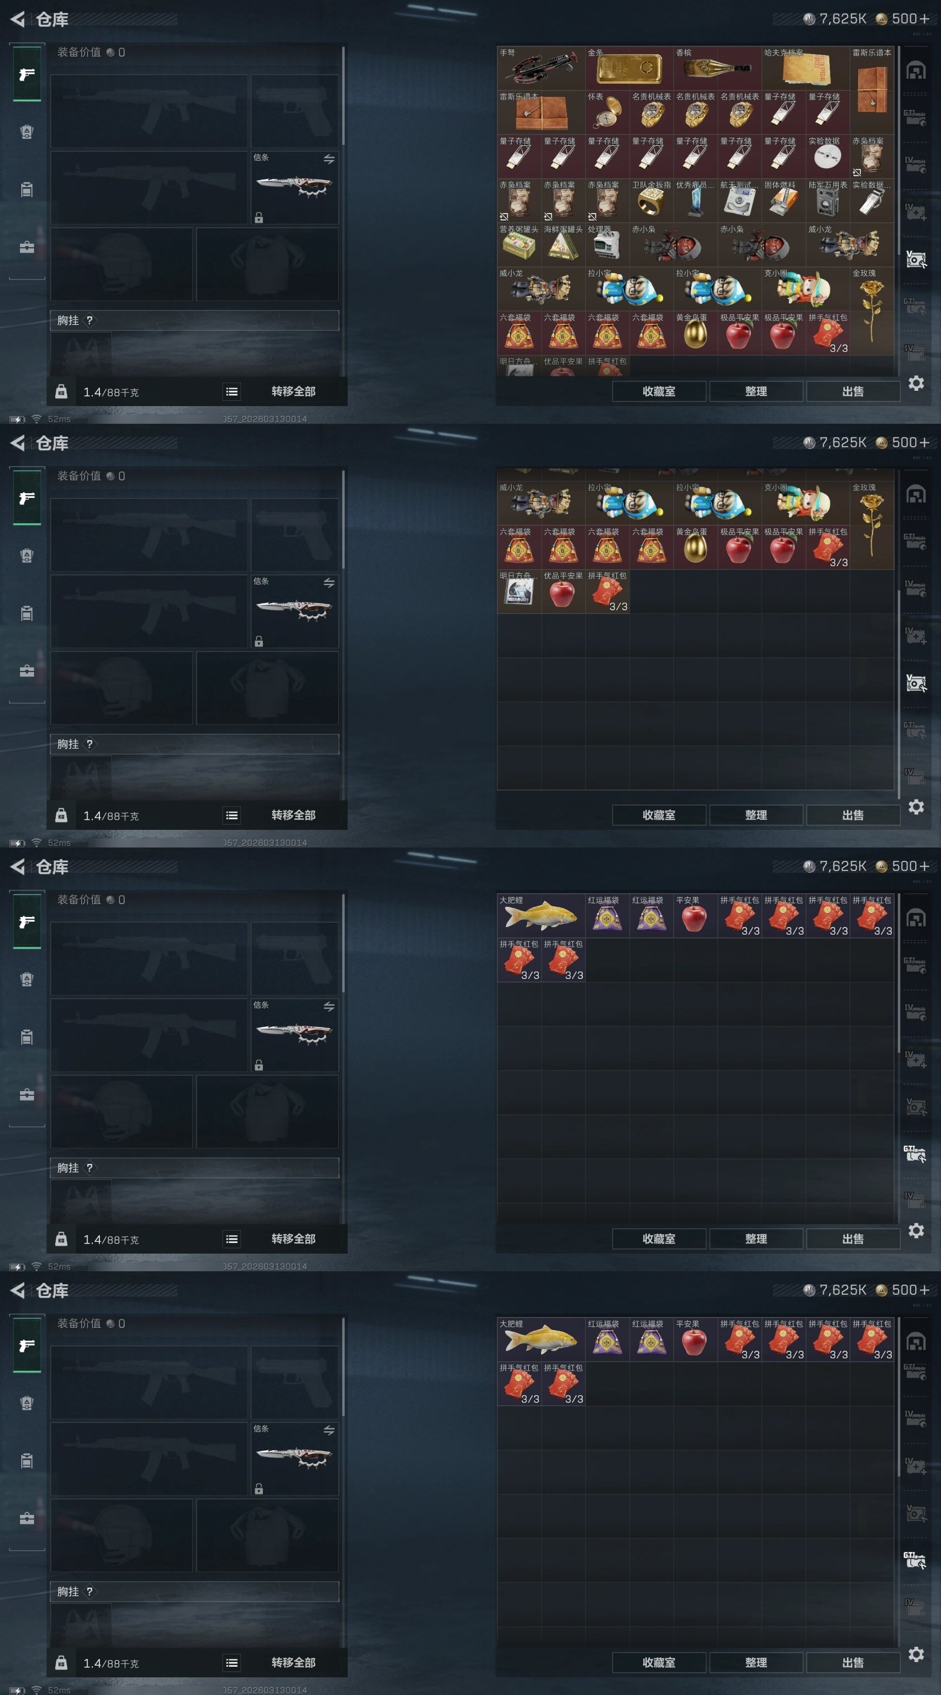The height and width of the screenshot is (1695, 941).
Task: Select the 香槟 champagne bottle
Action: tap(718, 68)
